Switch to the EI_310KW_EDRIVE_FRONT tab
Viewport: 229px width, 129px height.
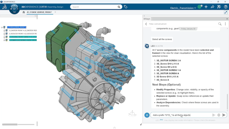[39, 12]
